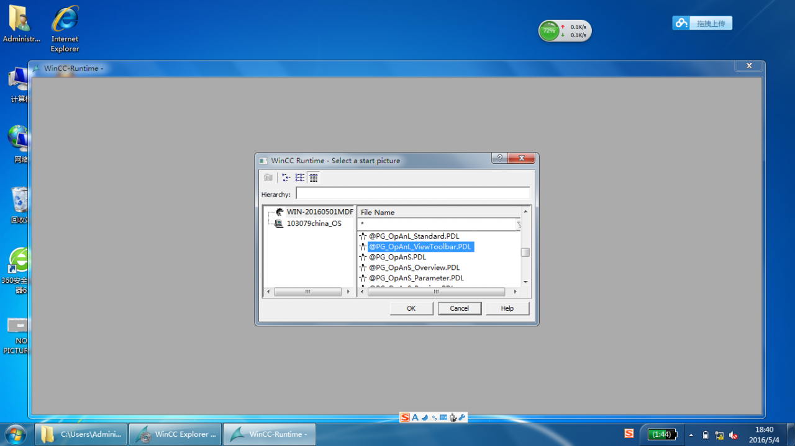Click into the Hierarchy input field
This screenshot has height=446, width=795.
413,194
